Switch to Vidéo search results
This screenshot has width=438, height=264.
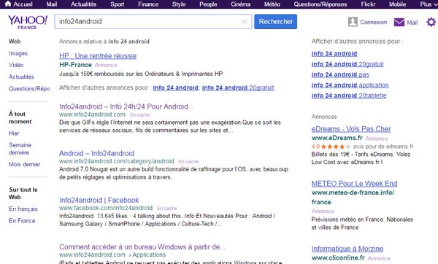point(16,65)
